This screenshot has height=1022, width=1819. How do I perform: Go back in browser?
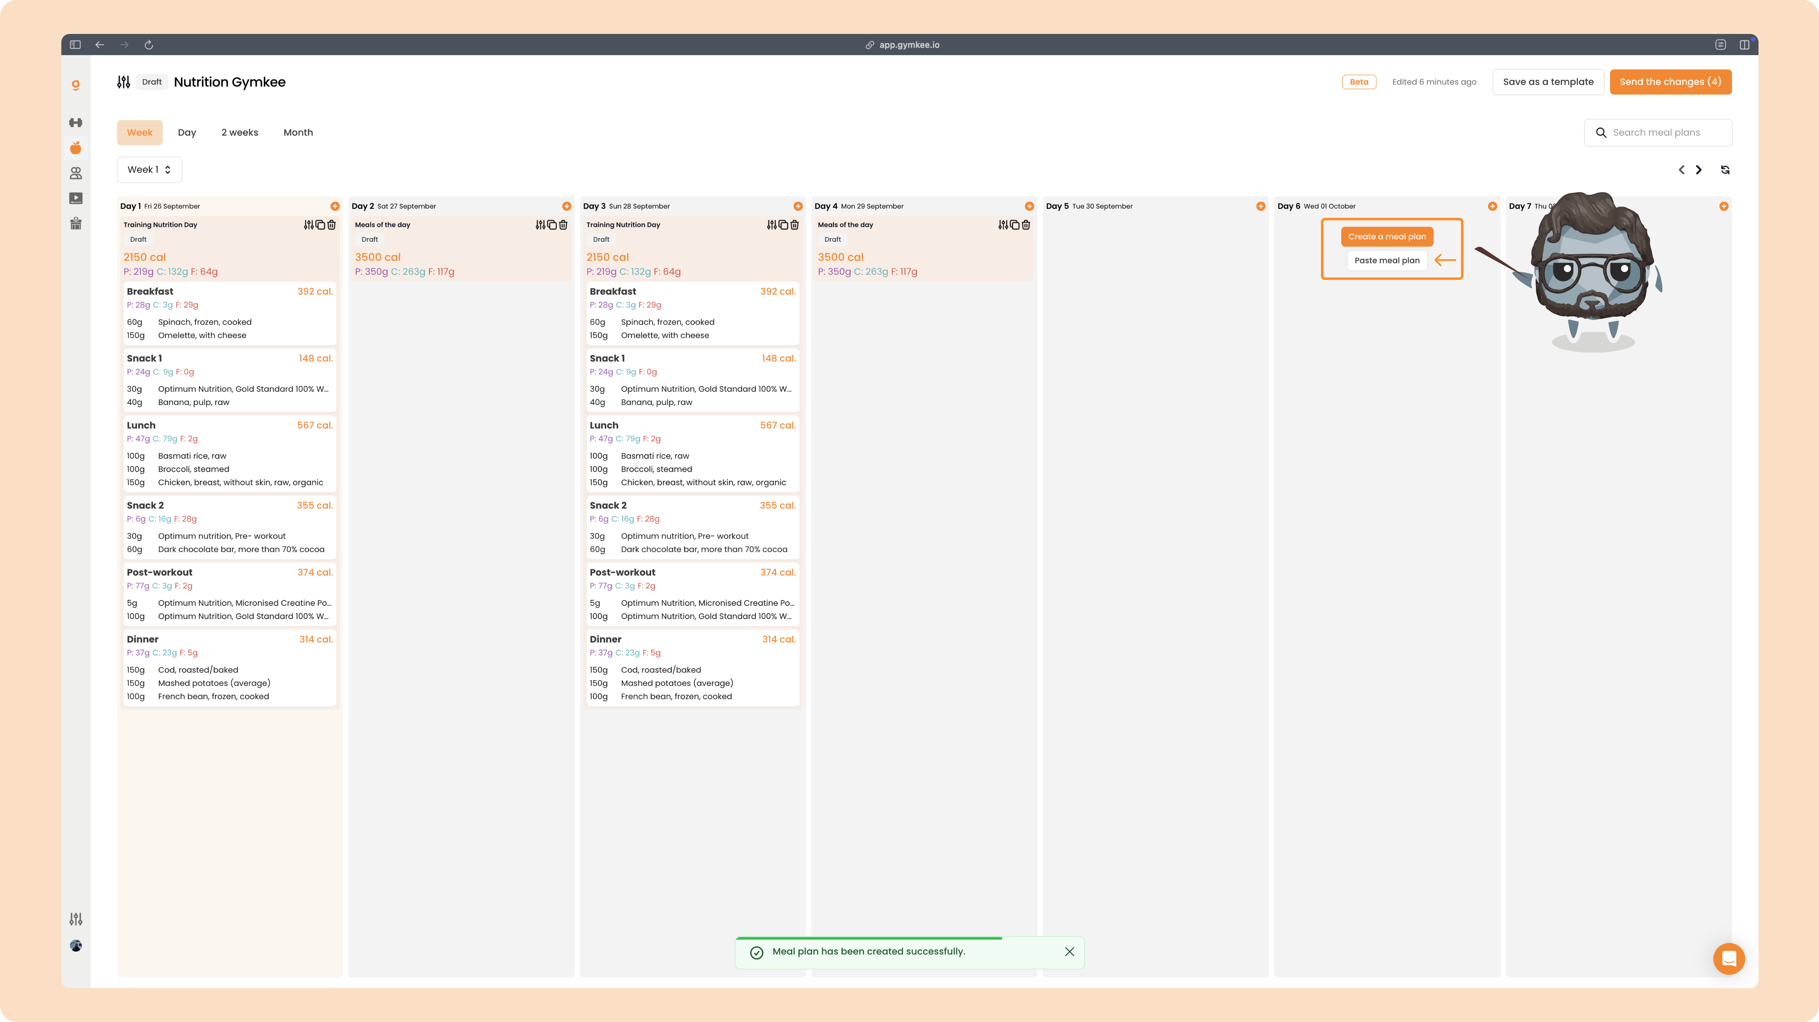pos(99,44)
